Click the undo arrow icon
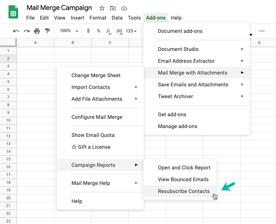This screenshot has width=276, height=224. coord(16,31)
